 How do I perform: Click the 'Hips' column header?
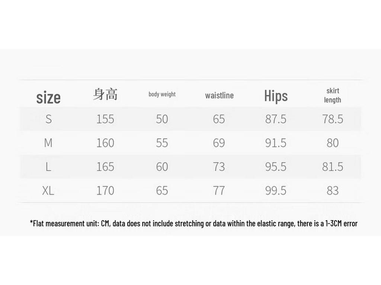tap(276, 96)
